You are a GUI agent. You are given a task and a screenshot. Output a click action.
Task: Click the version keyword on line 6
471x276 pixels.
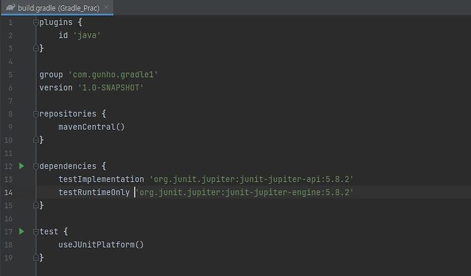click(56, 88)
